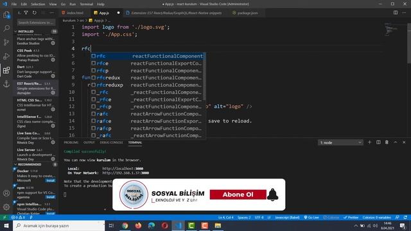
Task: Open the Edit menu
Action: click(24, 4)
